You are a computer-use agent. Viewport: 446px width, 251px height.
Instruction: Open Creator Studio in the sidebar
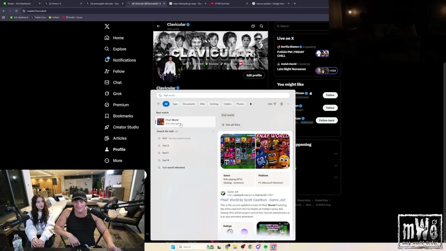click(x=122, y=127)
